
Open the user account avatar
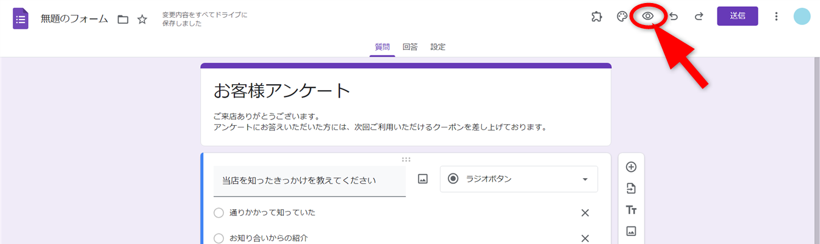coord(802,16)
